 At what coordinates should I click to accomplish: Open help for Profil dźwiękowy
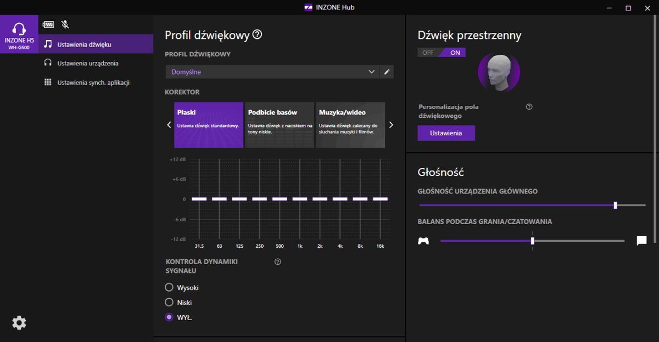click(x=257, y=35)
